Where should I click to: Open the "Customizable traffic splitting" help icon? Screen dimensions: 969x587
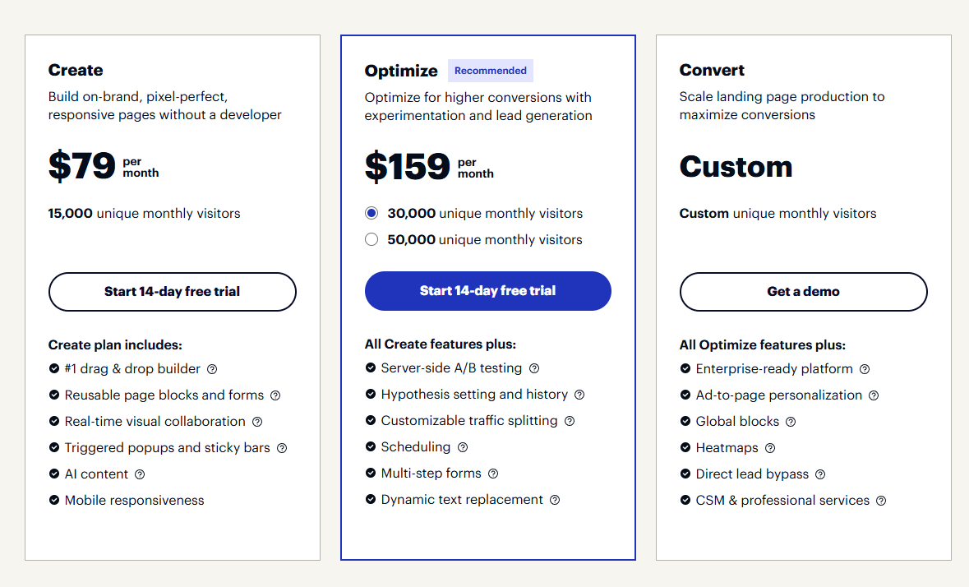tap(570, 421)
